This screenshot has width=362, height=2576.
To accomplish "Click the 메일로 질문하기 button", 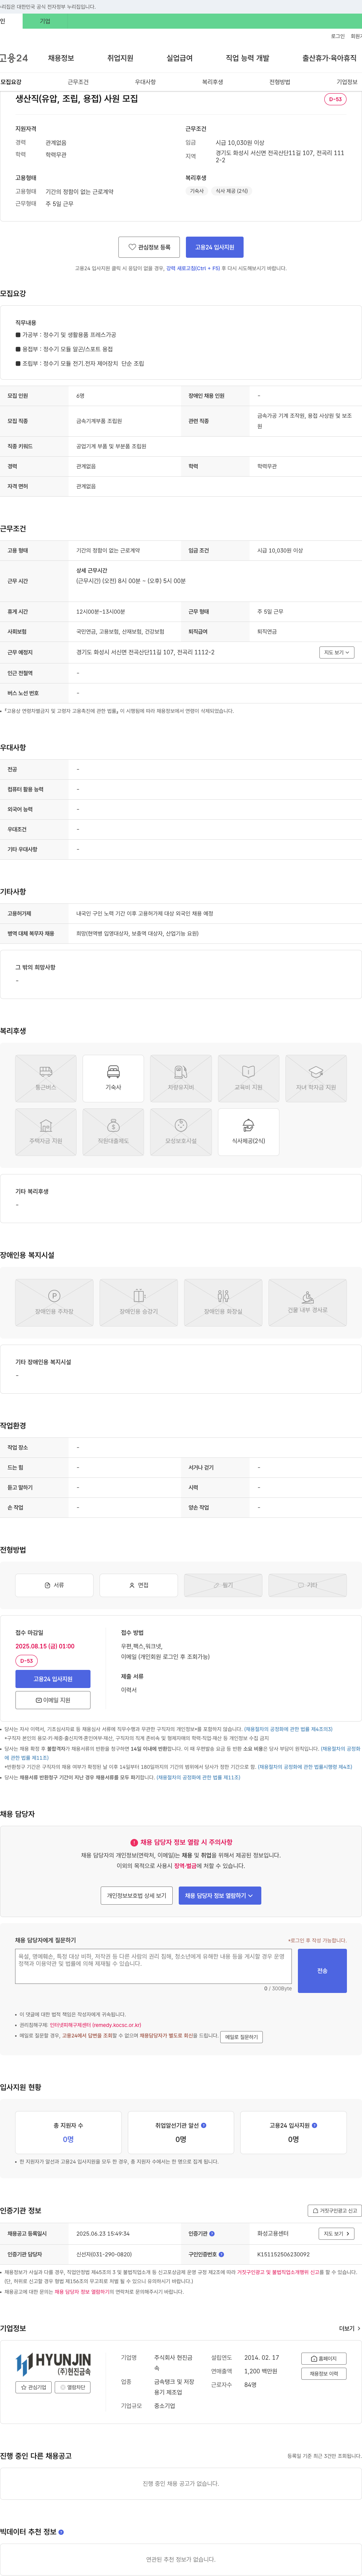I will (241, 2037).
